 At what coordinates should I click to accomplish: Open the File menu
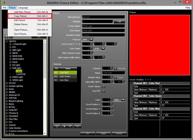[x=5, y=8]
